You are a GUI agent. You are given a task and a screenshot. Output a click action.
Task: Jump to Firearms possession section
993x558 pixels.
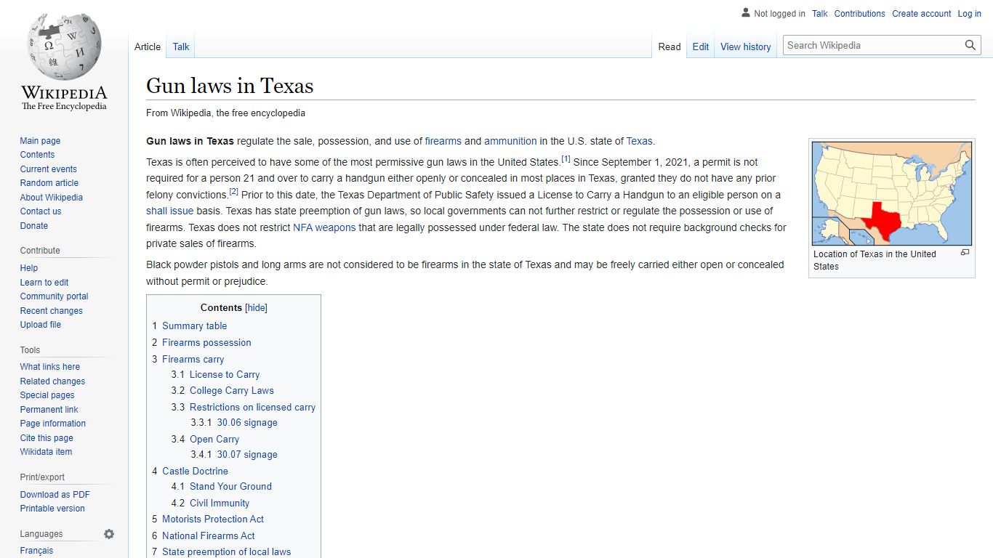206,343
